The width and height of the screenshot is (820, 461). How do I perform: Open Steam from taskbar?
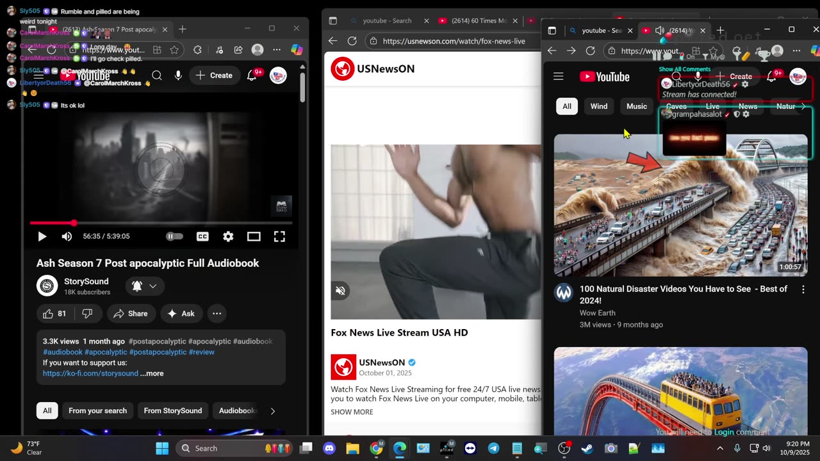pyautogui.click(x=587, y=448)
